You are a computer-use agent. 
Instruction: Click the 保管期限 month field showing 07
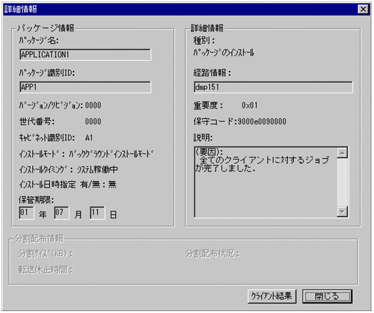coord(61,213)
